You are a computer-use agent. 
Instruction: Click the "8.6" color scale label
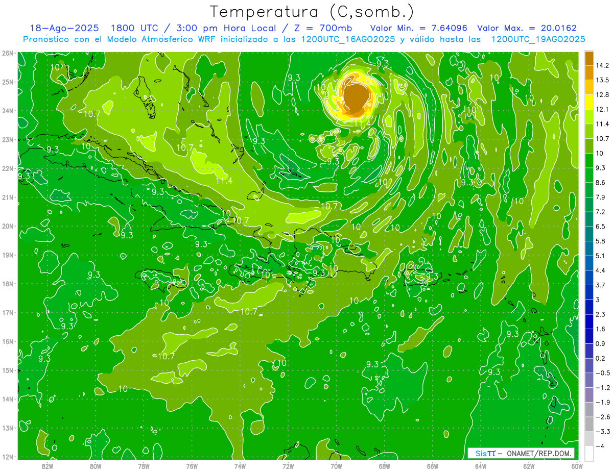600,183
